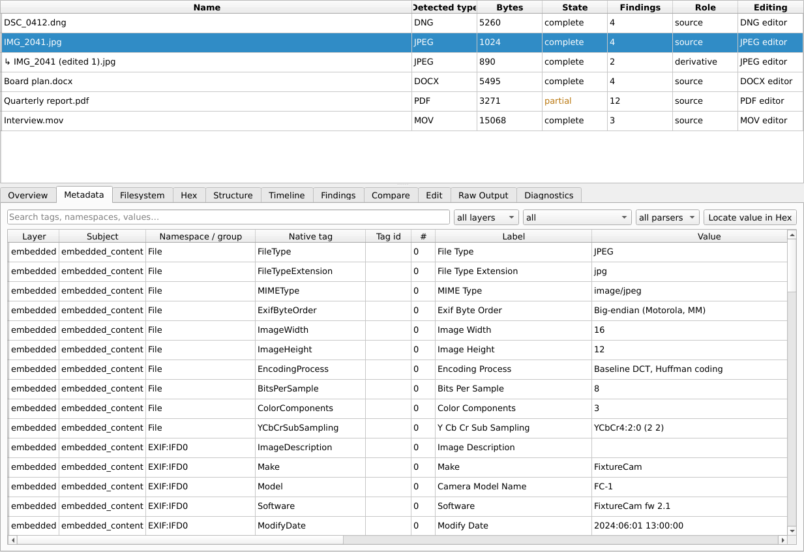The image size is (804, 552).
Task: Select the Interview.mov file
Action: (402, 121)
